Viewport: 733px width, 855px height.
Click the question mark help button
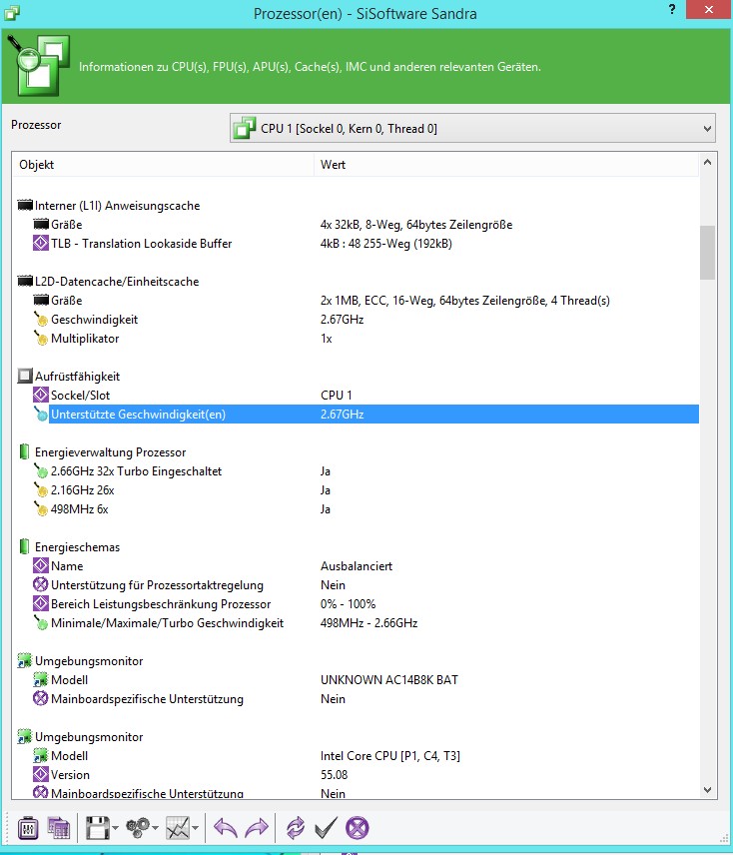click(x=672, y=9)
